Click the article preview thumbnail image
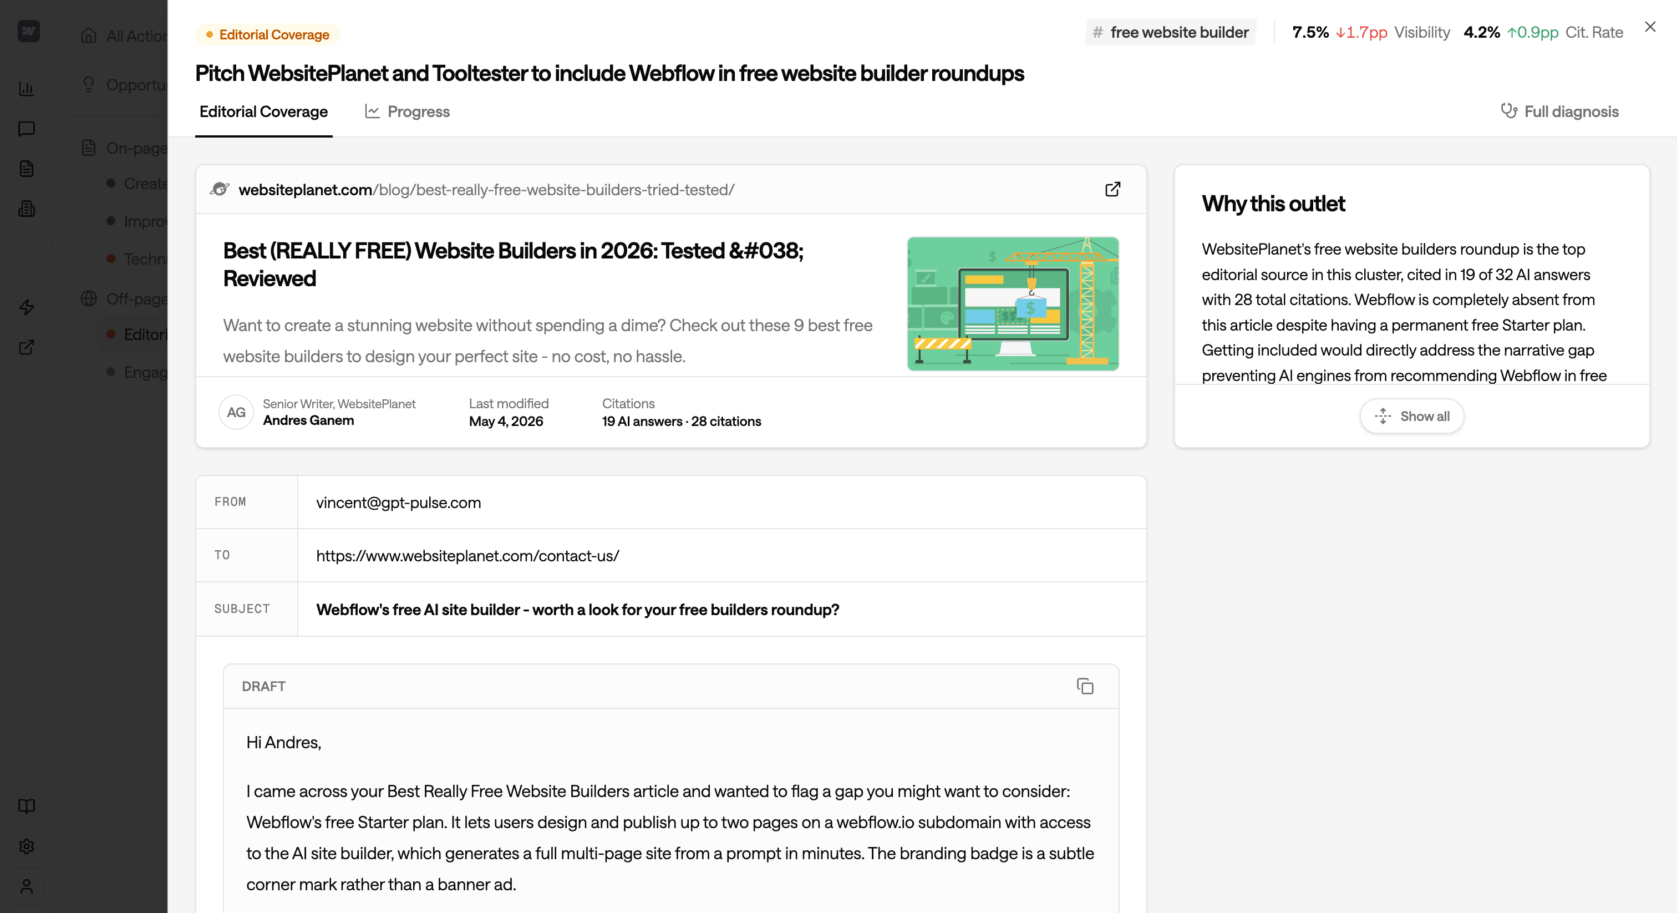Image resolution: width=1677 pixels, height=913 pixels. [x=1013, y=303]
